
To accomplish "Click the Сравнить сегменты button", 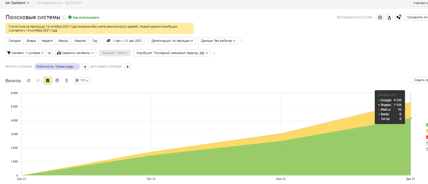I will [75, 53].
